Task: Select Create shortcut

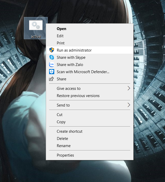Action: point(90,131)
